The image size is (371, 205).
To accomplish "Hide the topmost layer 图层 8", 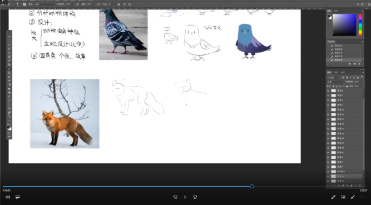I will [328, 91].
